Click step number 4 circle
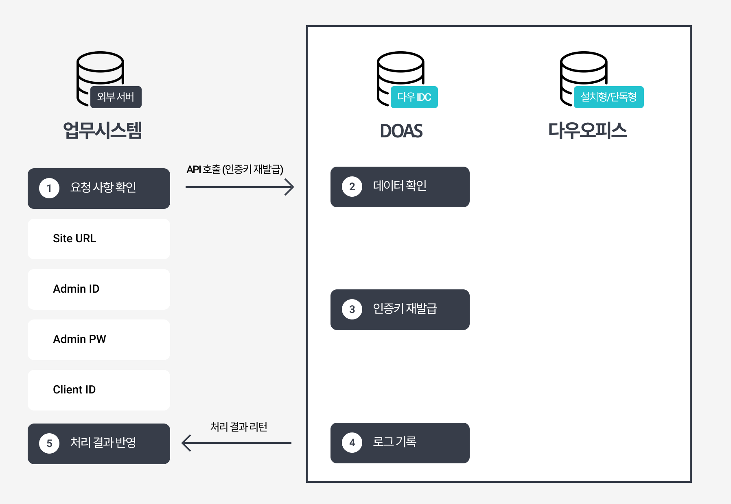This screenshot has width=731, height=504. point(352,443)
